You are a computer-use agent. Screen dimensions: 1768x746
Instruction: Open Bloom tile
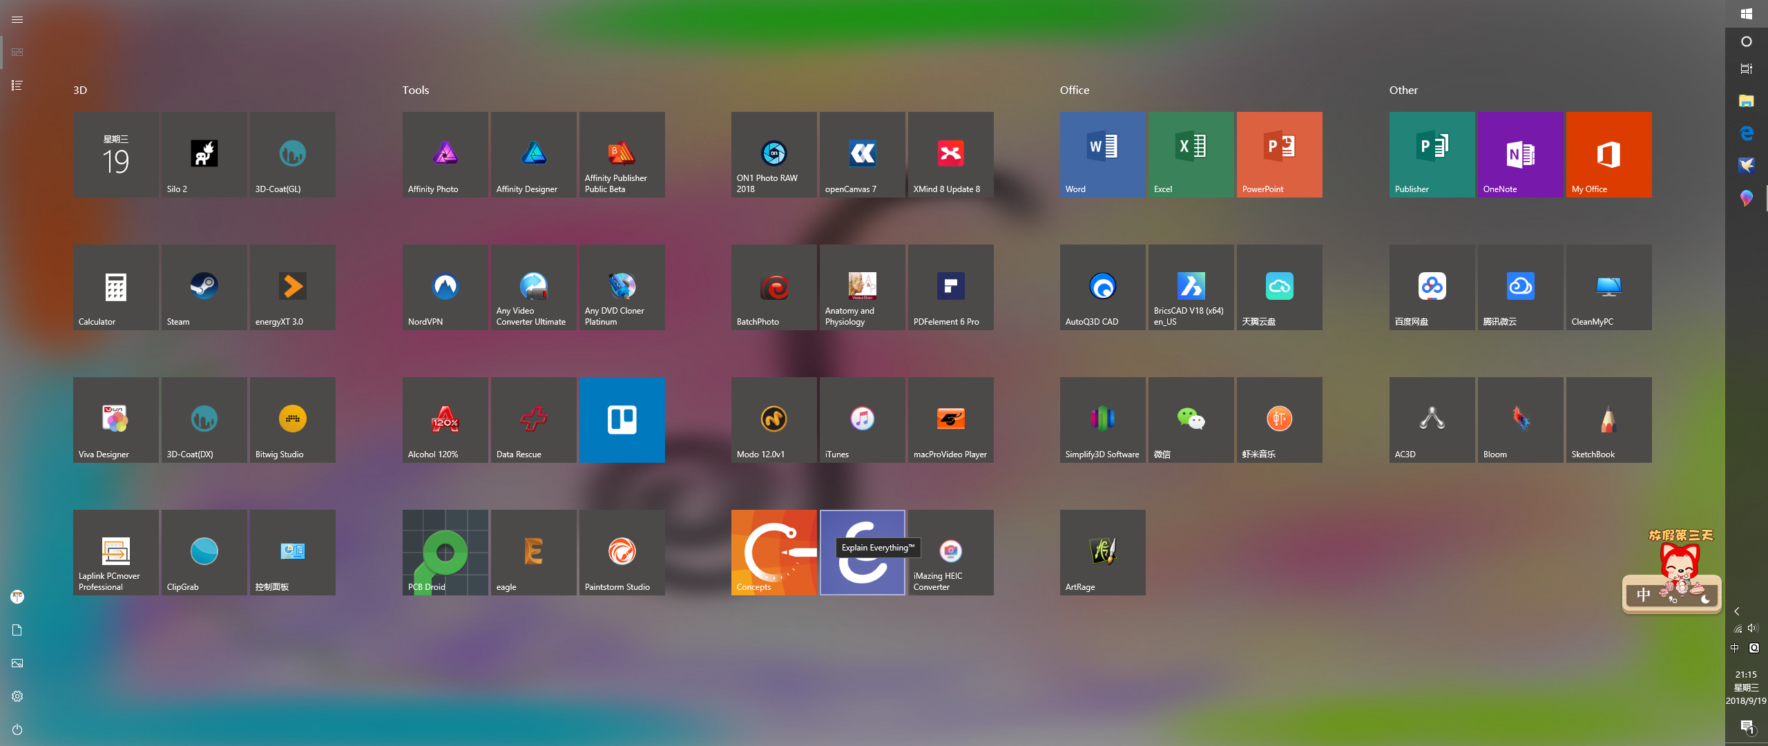1521,420
